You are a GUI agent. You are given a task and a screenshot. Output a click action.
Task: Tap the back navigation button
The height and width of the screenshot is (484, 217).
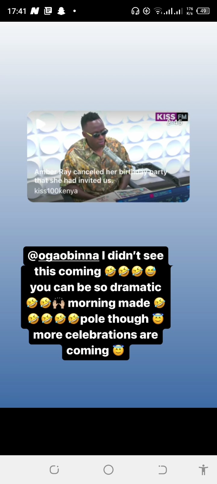(162, 470)
